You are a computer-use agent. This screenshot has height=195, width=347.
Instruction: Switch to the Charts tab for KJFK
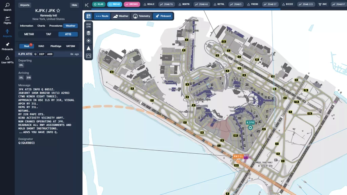click(41, 25)
